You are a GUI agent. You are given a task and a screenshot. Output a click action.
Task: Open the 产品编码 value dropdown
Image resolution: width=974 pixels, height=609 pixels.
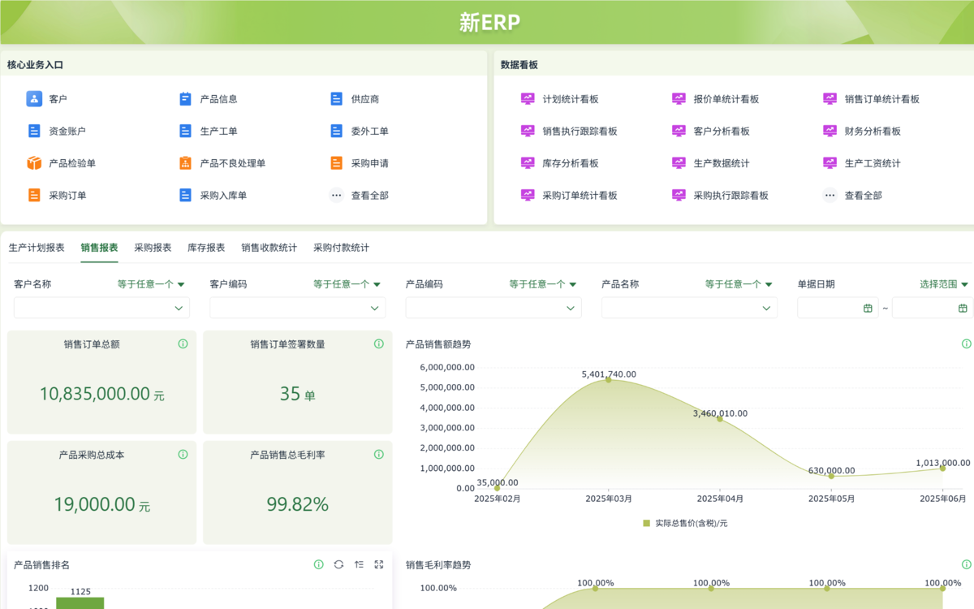point(493,308)
